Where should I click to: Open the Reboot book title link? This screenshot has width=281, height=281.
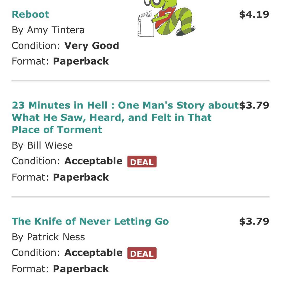[30, 14]
